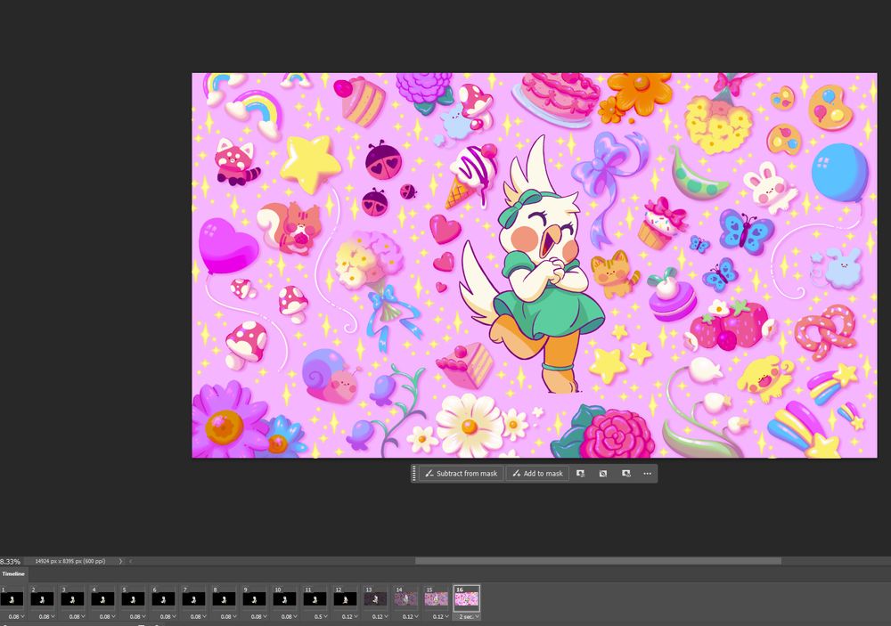891x626 pixels.
Task: Open more options in contextual task bar
Action: (647, 474)
